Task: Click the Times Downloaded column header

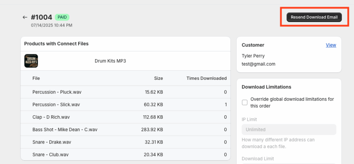Action: (207, 78)
